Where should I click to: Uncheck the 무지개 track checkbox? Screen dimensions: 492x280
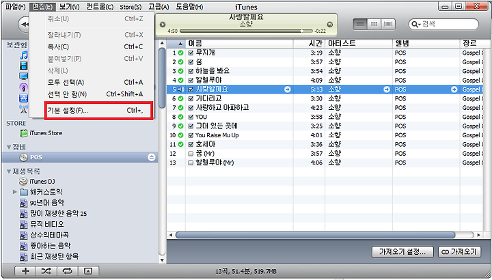coord(191,53)
